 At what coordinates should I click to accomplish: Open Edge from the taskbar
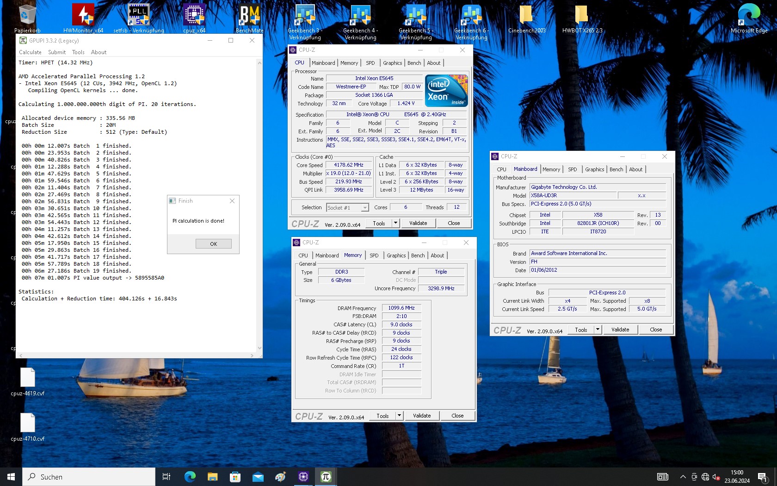click(190, 477)
